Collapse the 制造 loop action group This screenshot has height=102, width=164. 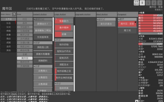(56, 40)
